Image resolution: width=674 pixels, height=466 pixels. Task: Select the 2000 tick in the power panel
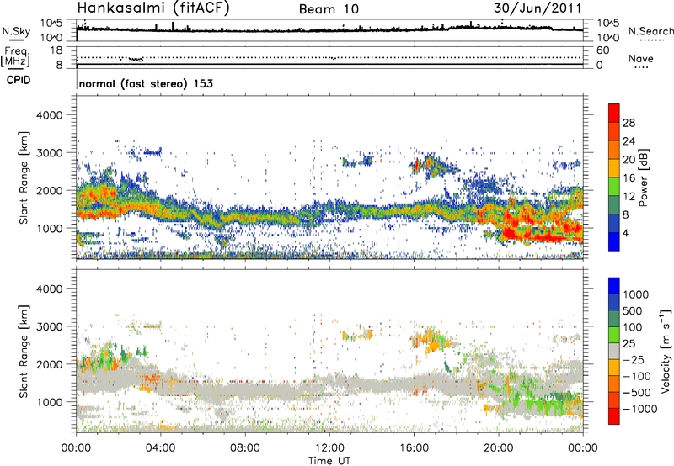(x=49, y=190)
